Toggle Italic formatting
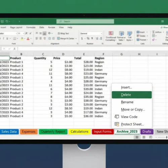Screen dimensions: 168x168 (x=4, y=39)
